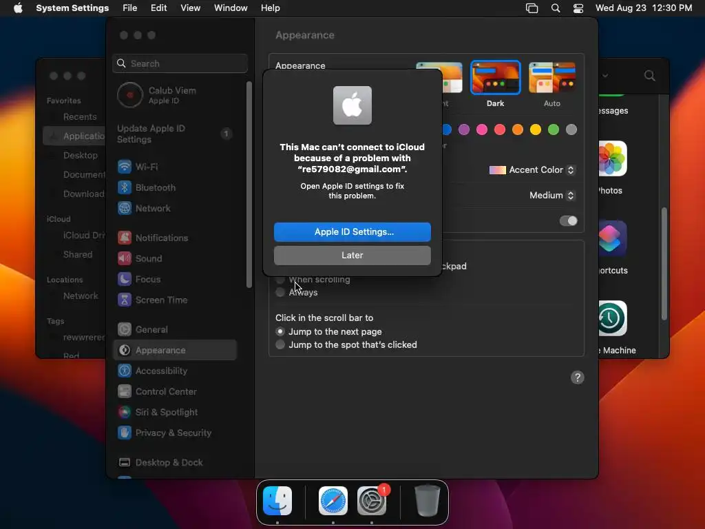
Task: Choose the orange accent color
Action: coord(518,129)
